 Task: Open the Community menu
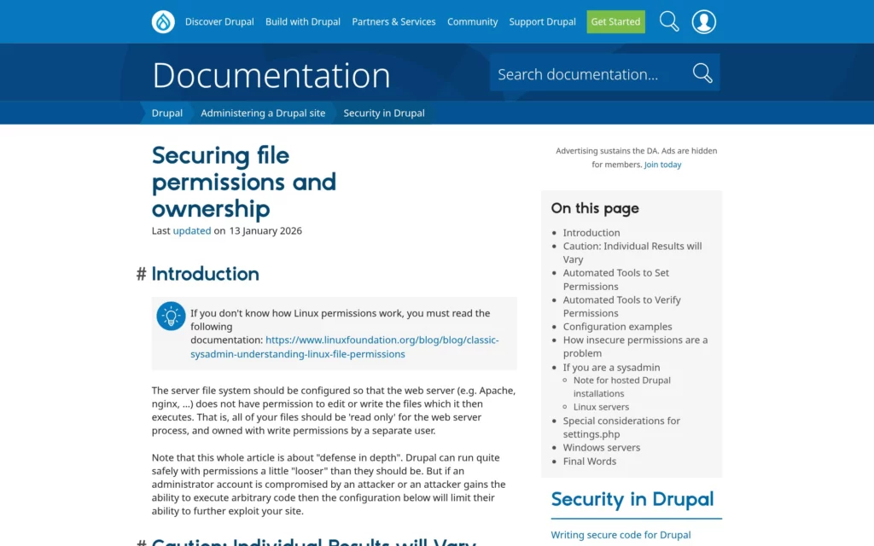click(x=472, y=21)
